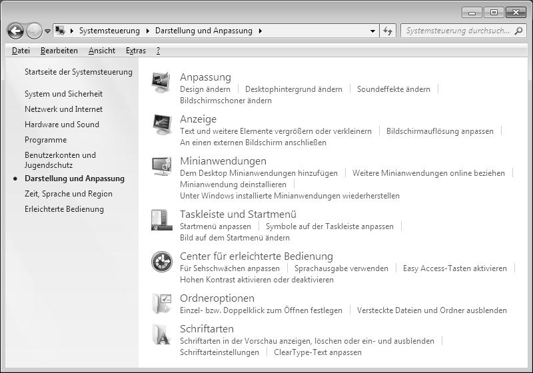Click the refresh button beside address bar
This screenshot has width=533, height=373.
pos(388,31)
